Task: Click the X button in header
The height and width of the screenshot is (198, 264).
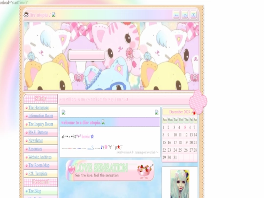Action: 194,15
